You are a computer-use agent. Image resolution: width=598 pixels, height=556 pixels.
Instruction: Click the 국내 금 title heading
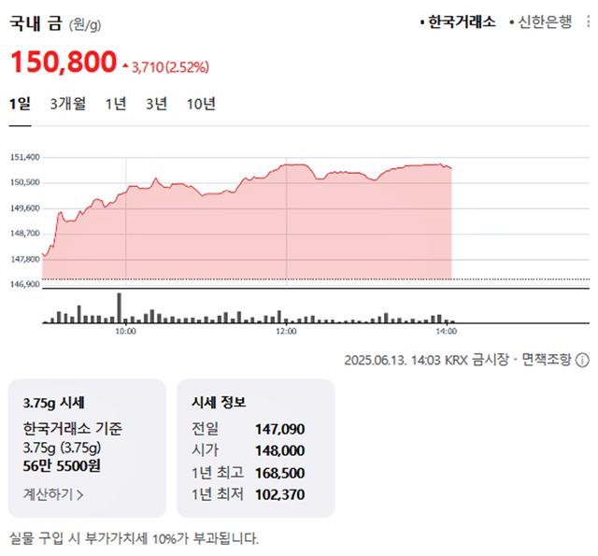point(36,22)
